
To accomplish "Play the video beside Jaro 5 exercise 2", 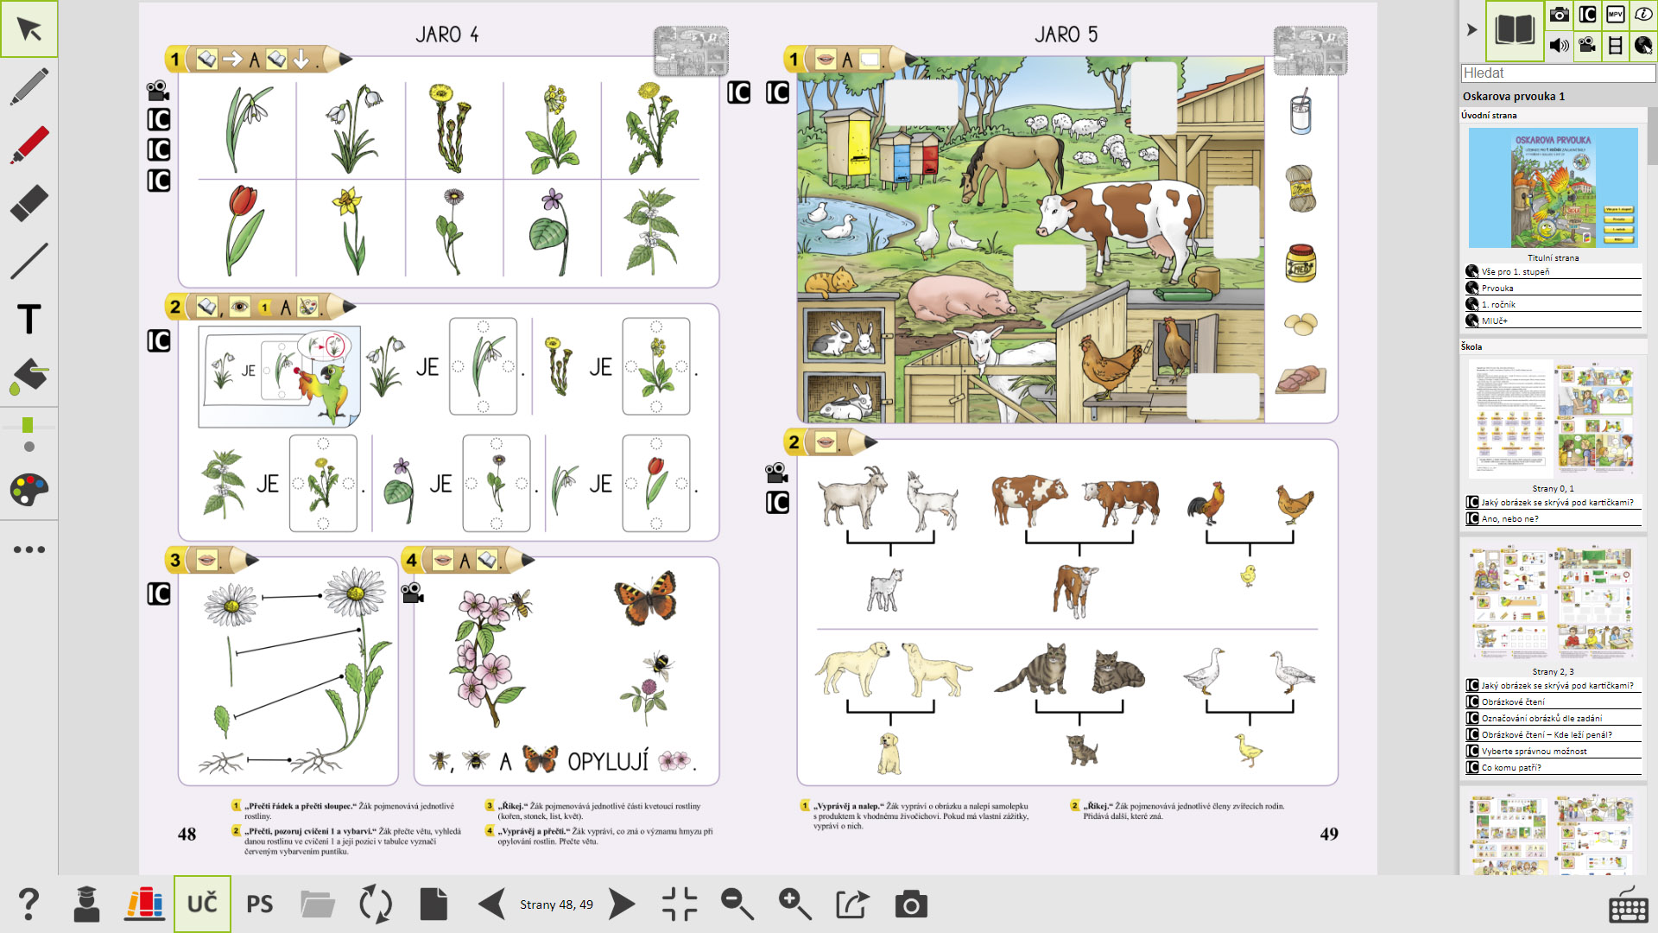I will [x=776, y=473].
